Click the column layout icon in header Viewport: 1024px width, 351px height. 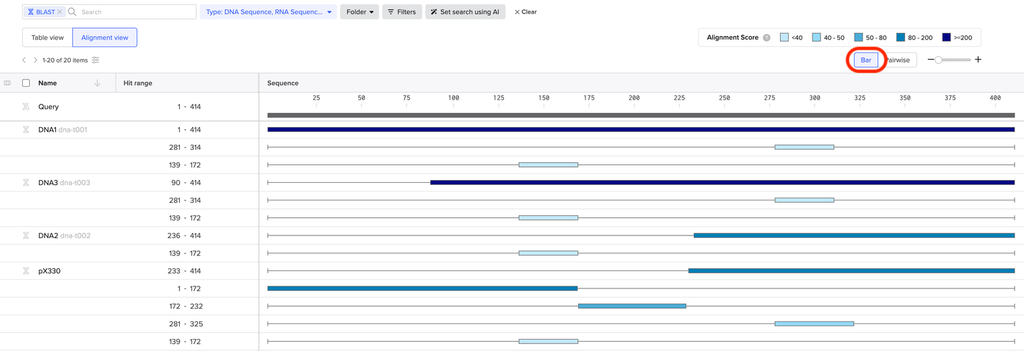coord(7,83)
